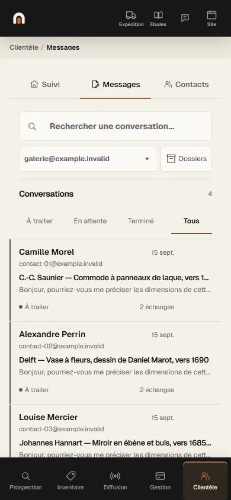231x500 pixels.
Task: Click the Dossiers archive box icon
Action: [x=171, y=159]
